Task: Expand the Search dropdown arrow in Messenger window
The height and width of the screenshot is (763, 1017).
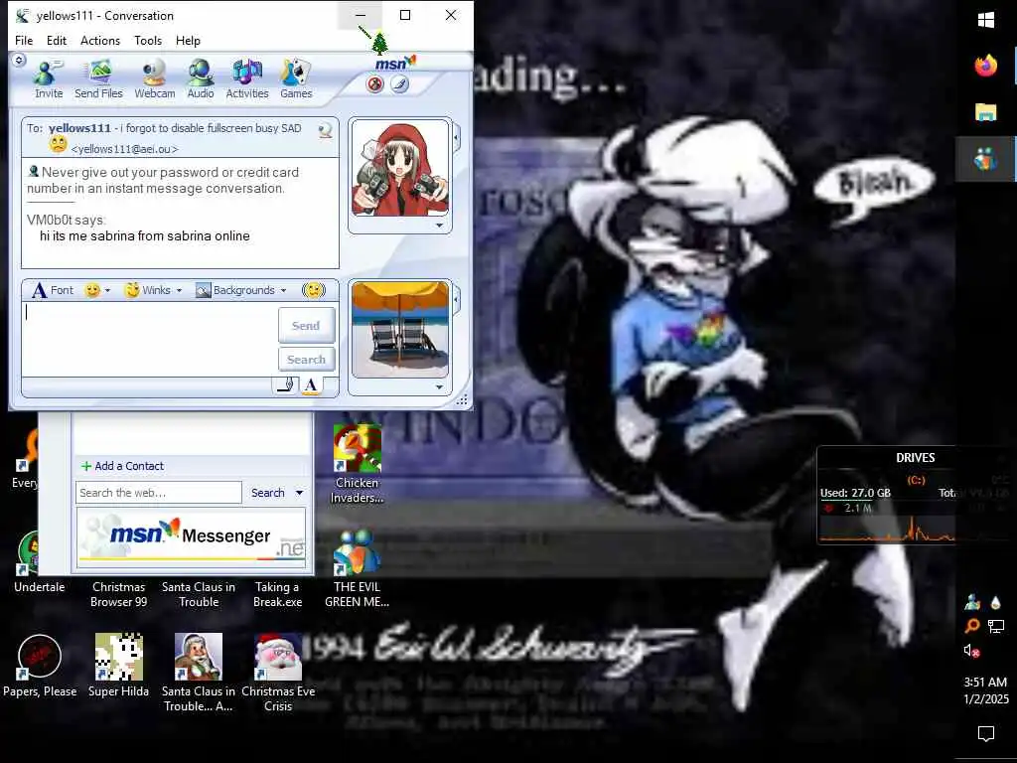Action: click(x=300, y=493)
